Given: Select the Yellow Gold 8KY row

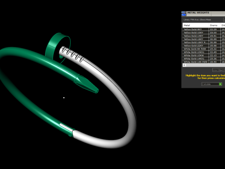Looking at the screenshot, I should pyautogui.click(x=204, y=29).
